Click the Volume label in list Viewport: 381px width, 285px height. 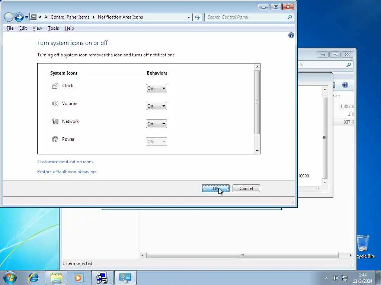(70, 104)
